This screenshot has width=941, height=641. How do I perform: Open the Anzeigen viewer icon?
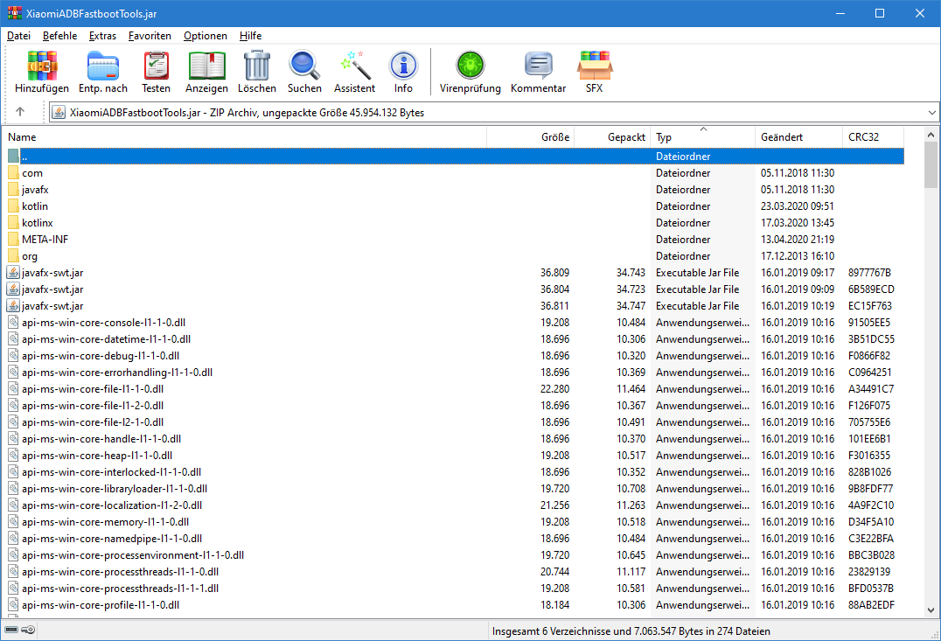click(x=206, y=66)
